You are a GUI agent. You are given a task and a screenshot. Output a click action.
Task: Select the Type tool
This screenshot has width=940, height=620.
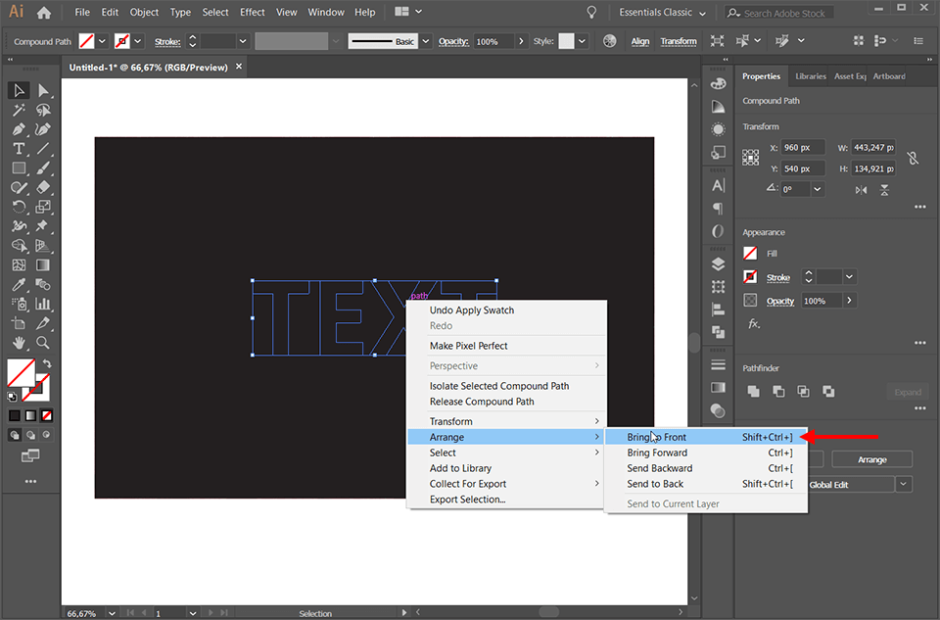pyautogui.click(x=18, y=148)
